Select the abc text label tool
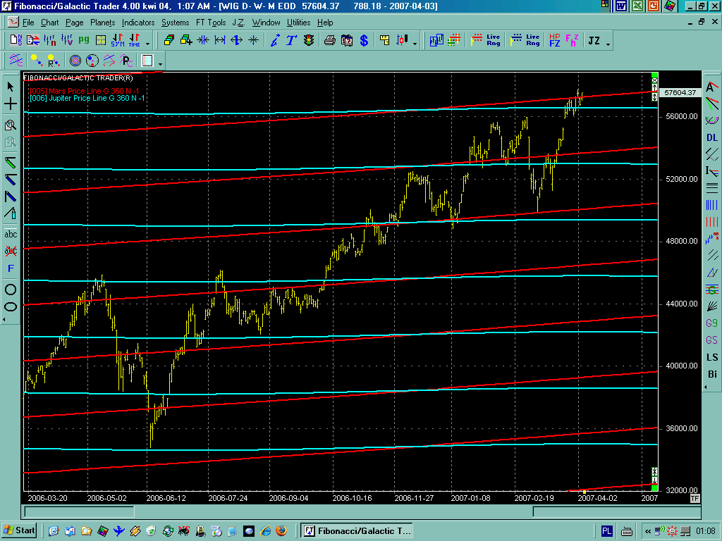The height and width of the screenshot is (541, 722). (x=11, y=234)
